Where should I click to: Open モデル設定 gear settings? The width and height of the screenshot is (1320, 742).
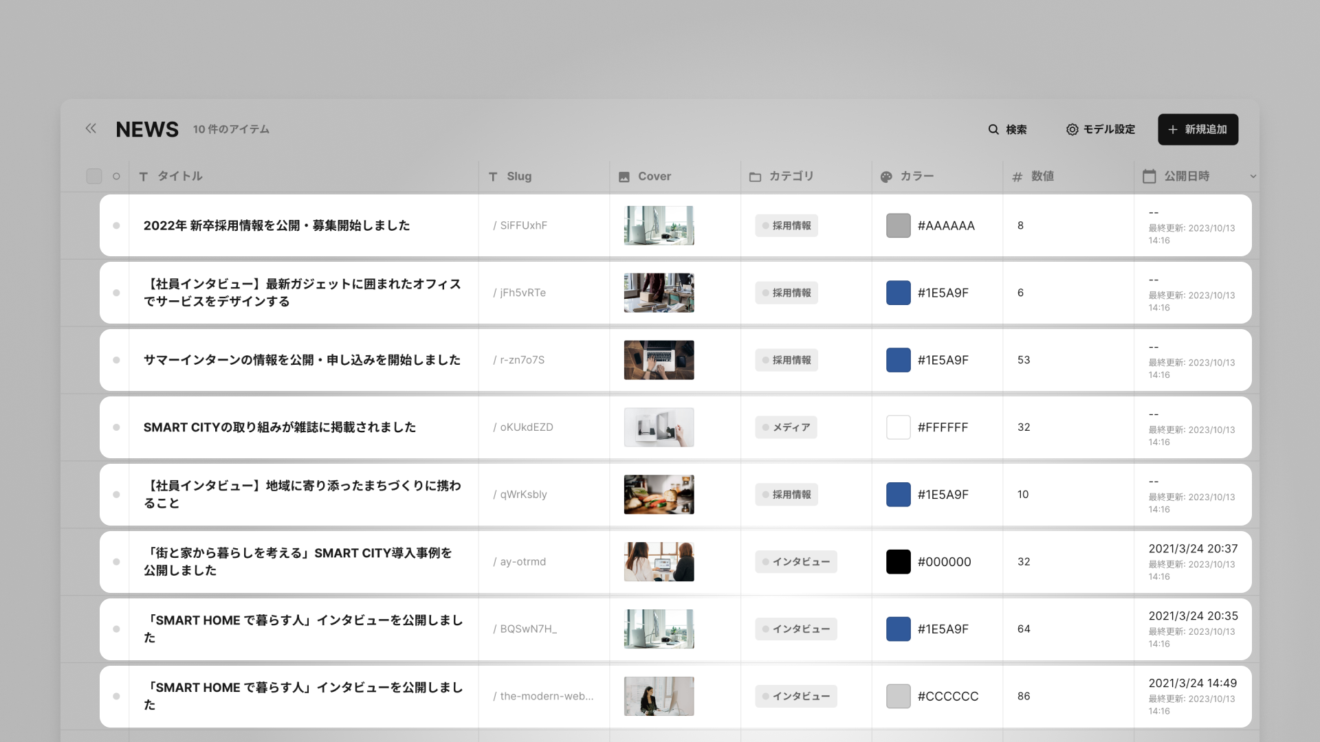(1100, 129)
